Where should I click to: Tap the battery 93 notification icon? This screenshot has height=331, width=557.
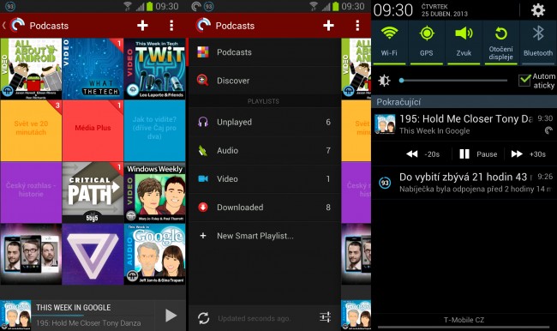pyautogui.click(x=385, y=183)
